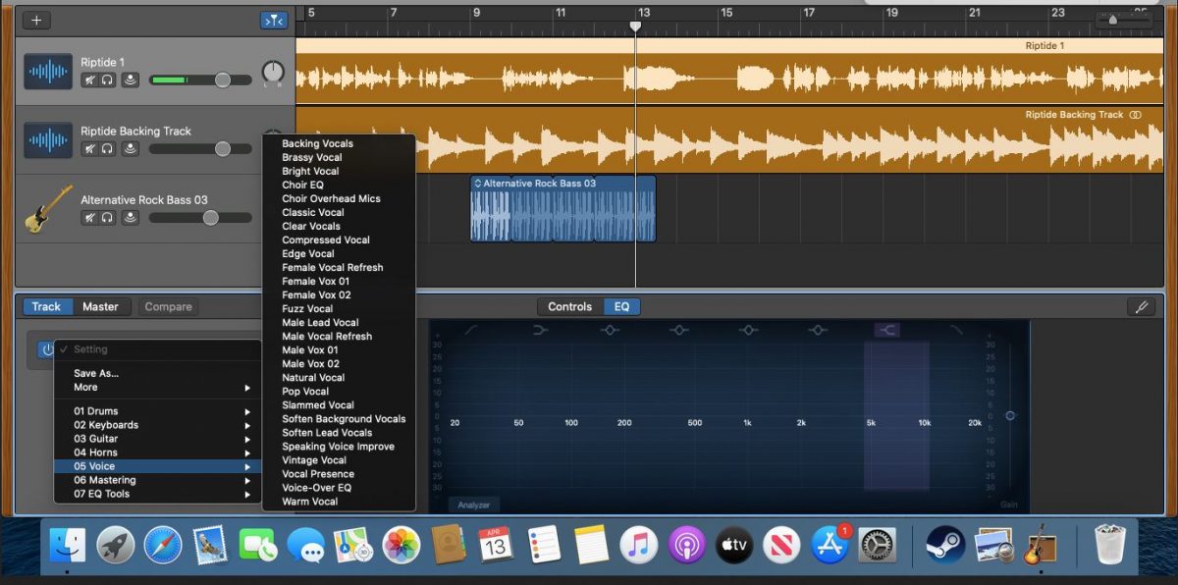Solo the Alternative Rock Bass 03 track
The width and height of the screenshot is (1178, 585).
coord(108,218)
